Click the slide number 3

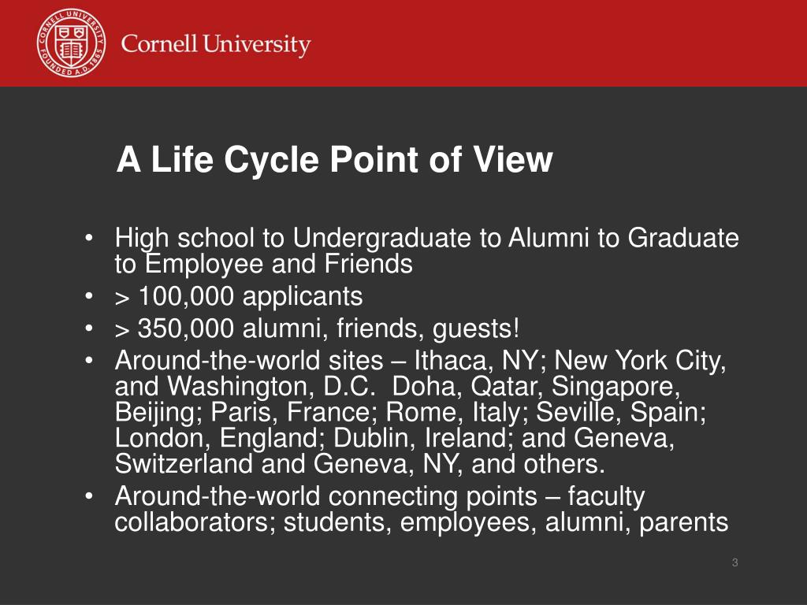pyautogui.click(x=735, y=562)
